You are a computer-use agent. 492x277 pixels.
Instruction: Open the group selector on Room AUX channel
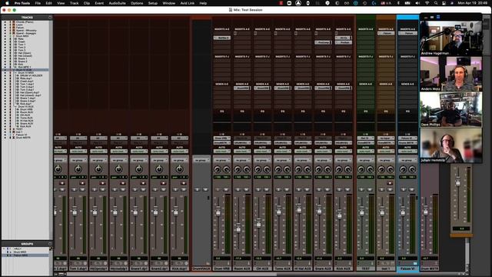[242, 160]
